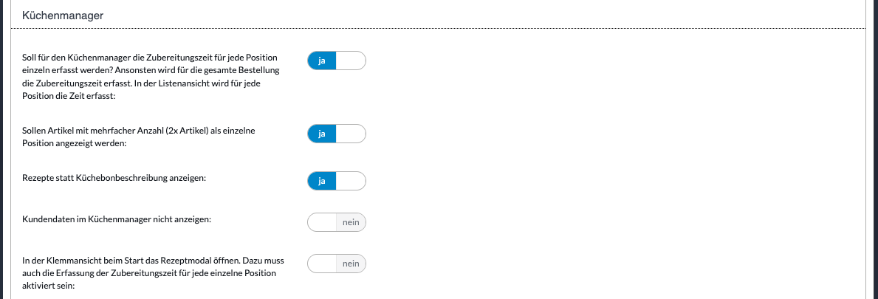
Task: Click the Küchenmanager section heading
Action: (63, 15)
